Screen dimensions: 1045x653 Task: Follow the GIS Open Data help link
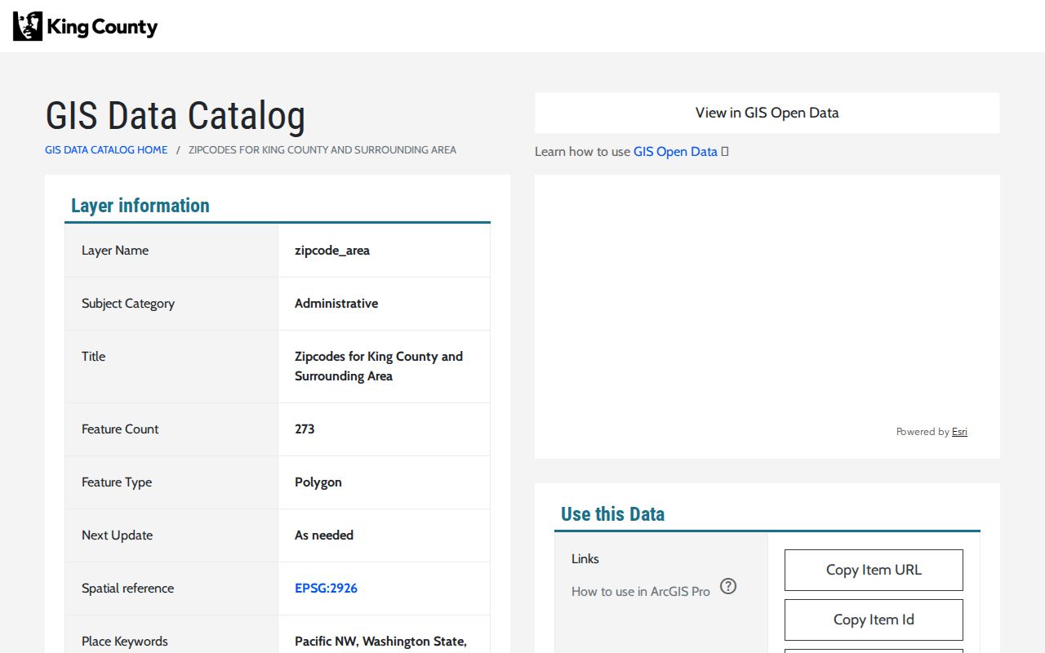pyautogui.click(x=675, y=152)
